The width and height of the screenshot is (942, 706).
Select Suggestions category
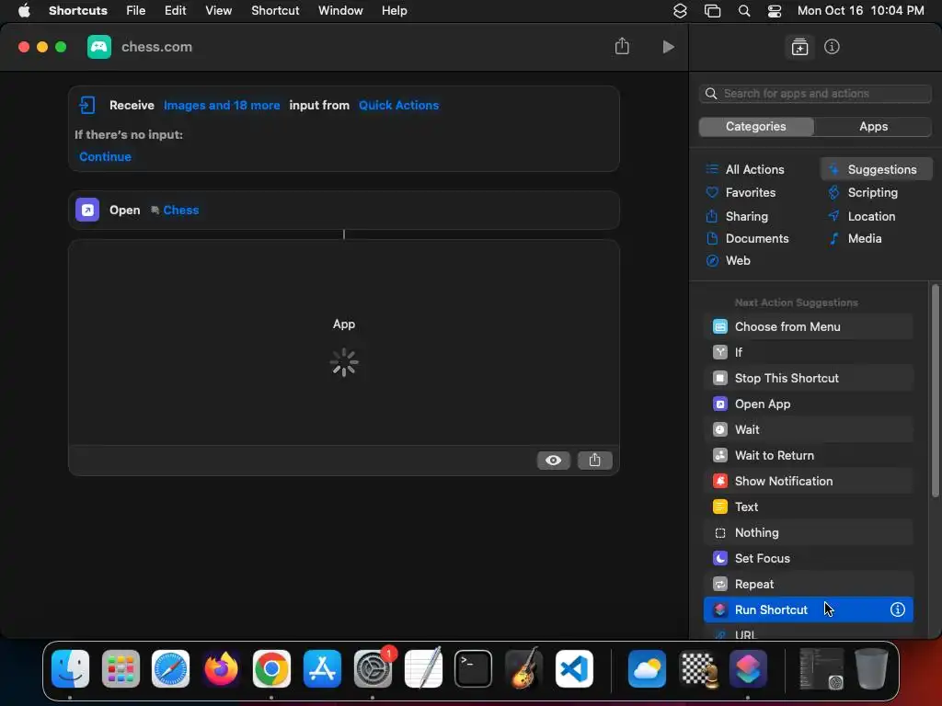[x=876, y=169]
